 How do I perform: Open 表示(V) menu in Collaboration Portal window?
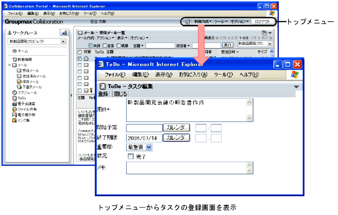(49, 13)
